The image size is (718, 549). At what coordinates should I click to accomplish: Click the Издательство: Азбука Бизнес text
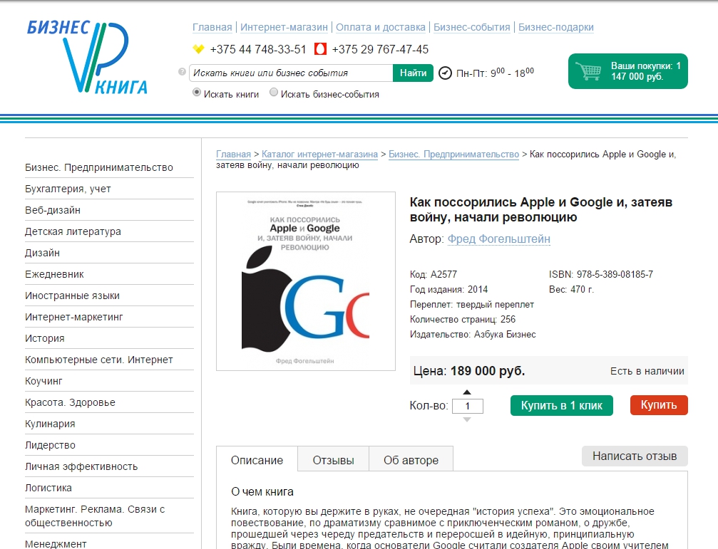[473, 334]
